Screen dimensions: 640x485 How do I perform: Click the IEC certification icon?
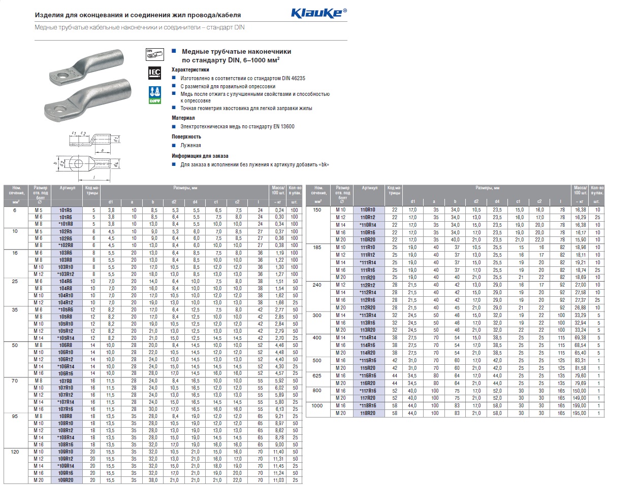click(154, 73)
